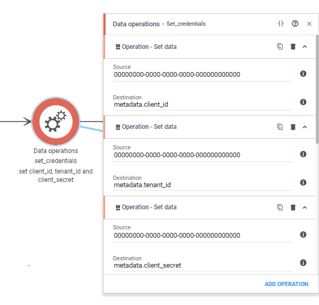The height and width of the screenshot is (305, 319).
Task: Duplicate the second Set data operation
Action: (280, 127)
